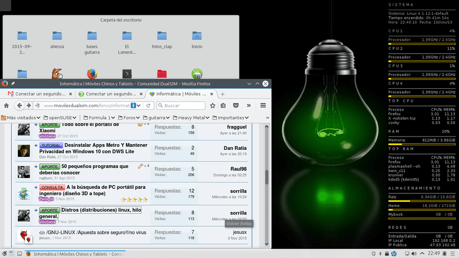Open 'Dan Ratia' last poster link
This screenshot has height=258, width=459.
[235, 148]
